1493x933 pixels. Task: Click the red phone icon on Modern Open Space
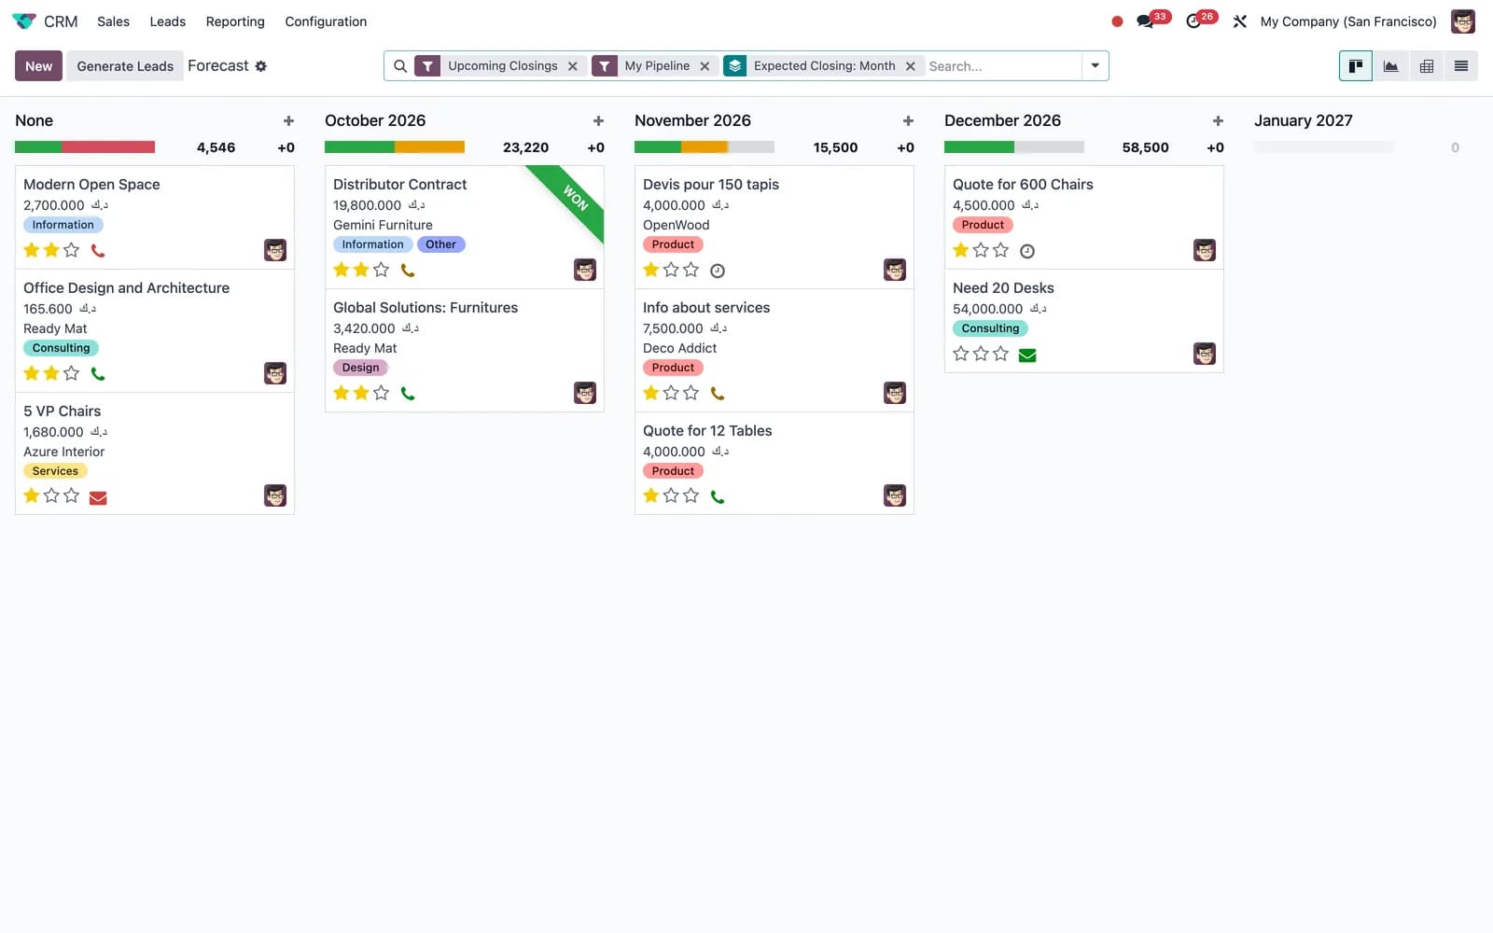pos(98,250)
